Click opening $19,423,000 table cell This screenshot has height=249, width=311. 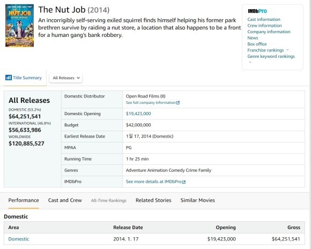221,239
